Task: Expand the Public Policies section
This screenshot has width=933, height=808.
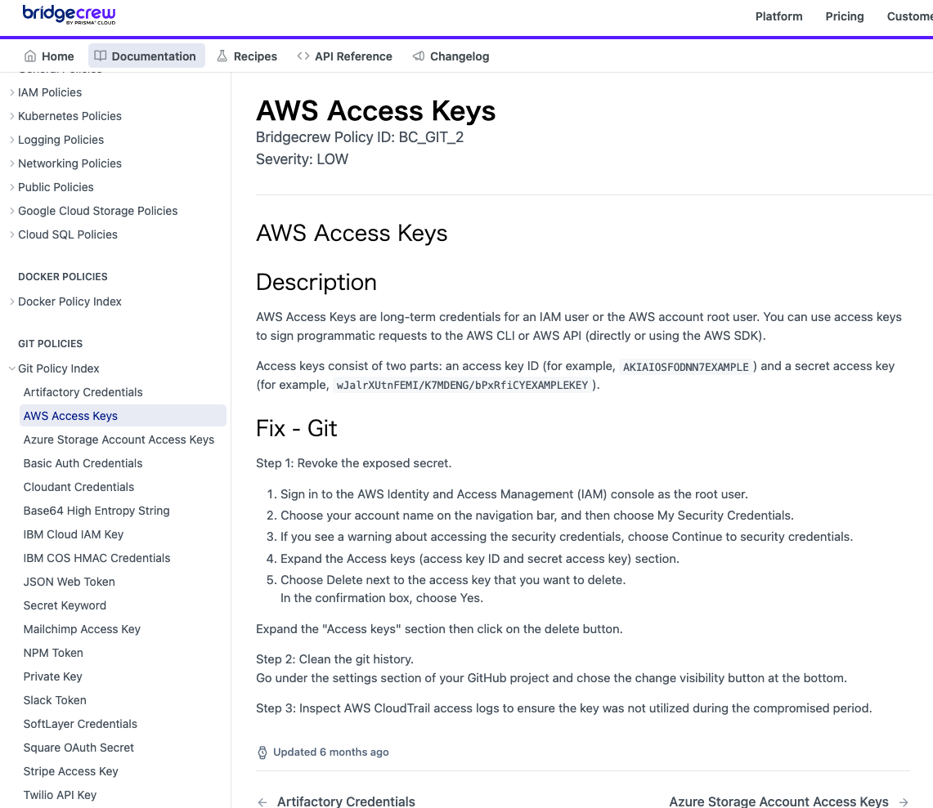Action: coord(12,187)
